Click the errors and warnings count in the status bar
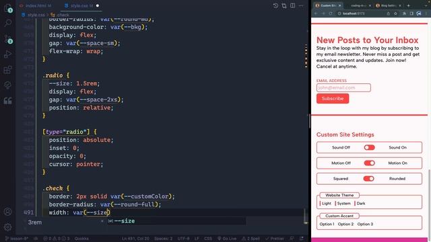 (57, 239)
